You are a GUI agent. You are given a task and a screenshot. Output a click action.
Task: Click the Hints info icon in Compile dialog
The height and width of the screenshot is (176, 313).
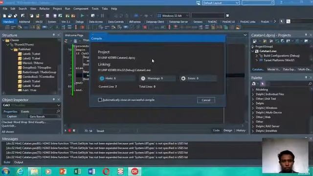click(x=102, y=78)
